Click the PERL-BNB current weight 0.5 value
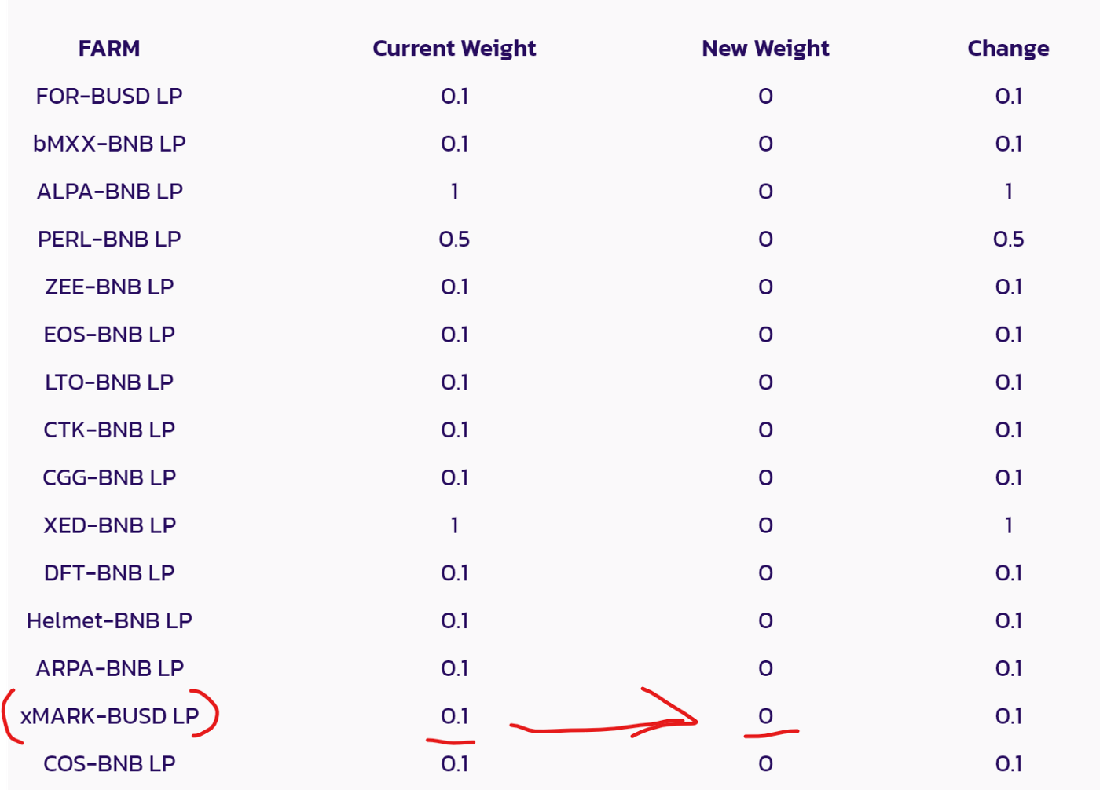 [454, 239]
